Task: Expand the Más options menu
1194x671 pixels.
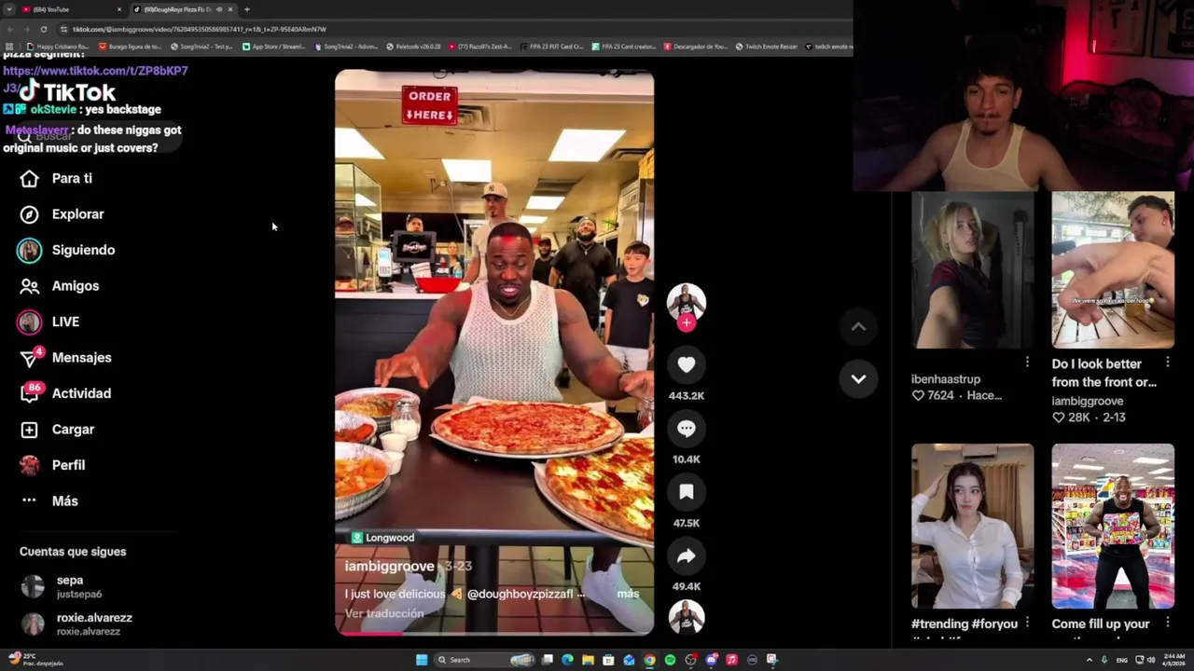Action: point(49,501)
